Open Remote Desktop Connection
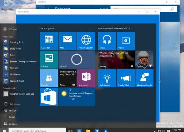The image size is (184, 132). [x=20, y=62]
